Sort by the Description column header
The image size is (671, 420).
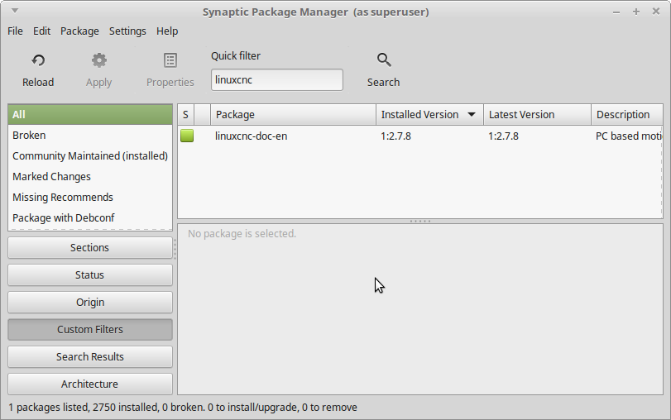pyautogui.click(x=627, y=115)
